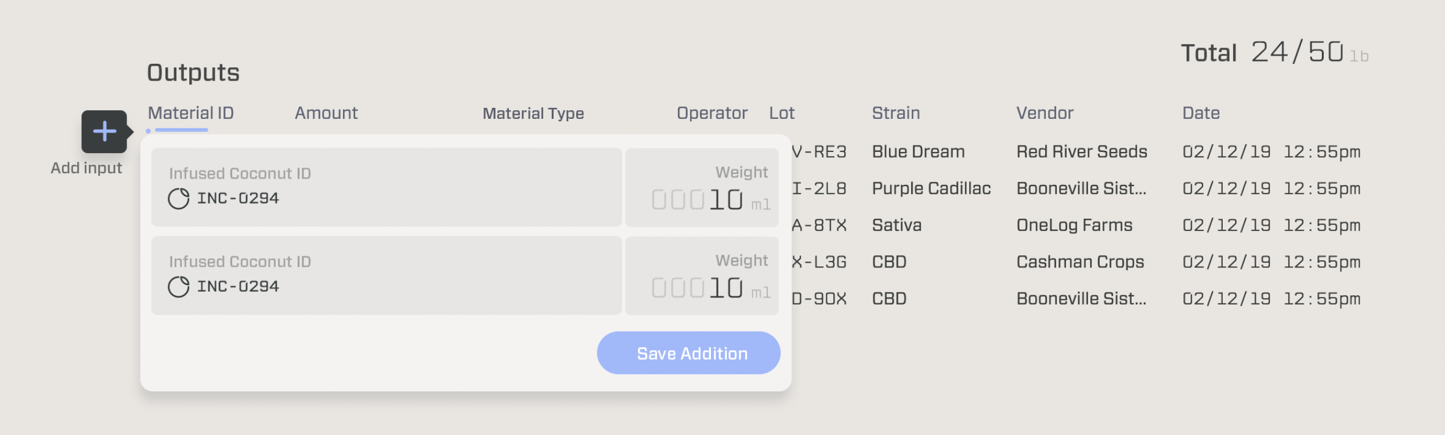This screenshot has height=435, width=1445.
Task: Edit the first Weight field showing 10 ml
Action: (x=702, y=187)
